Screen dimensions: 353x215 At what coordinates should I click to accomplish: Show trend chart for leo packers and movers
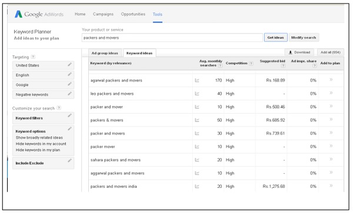coord(197,94)
